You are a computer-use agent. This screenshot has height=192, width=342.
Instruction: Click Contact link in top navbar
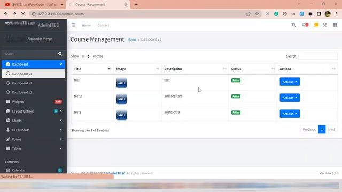[x=103, y=25]
